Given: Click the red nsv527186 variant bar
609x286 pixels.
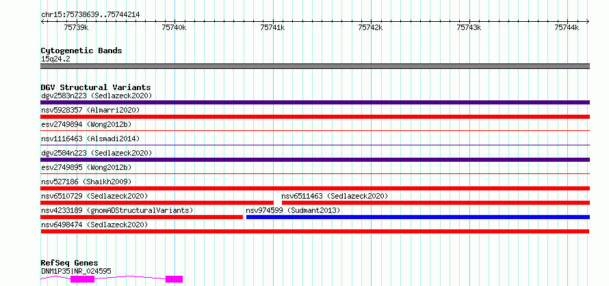Looking at the screenshot, I should pos(315,188).
